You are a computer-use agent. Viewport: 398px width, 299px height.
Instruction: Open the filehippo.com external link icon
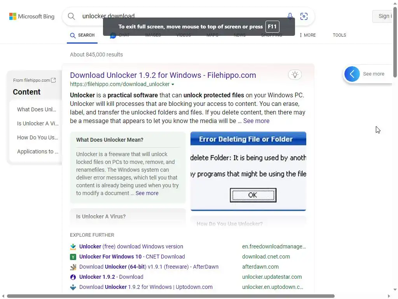53,80
